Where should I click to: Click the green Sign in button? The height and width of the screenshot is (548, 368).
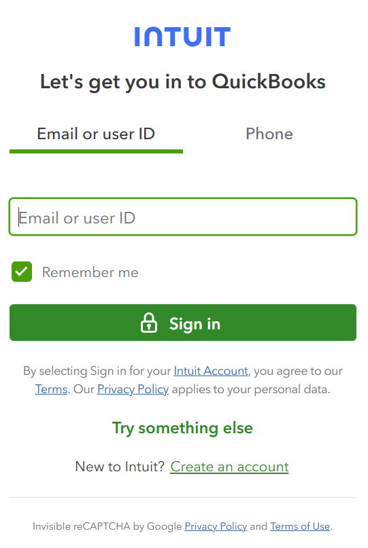(x=183, y=323)
